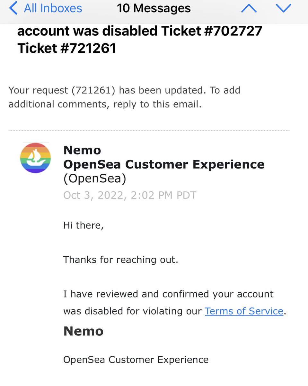Tap the Oct 3, 2022 timestamp

tap(130, 195)
